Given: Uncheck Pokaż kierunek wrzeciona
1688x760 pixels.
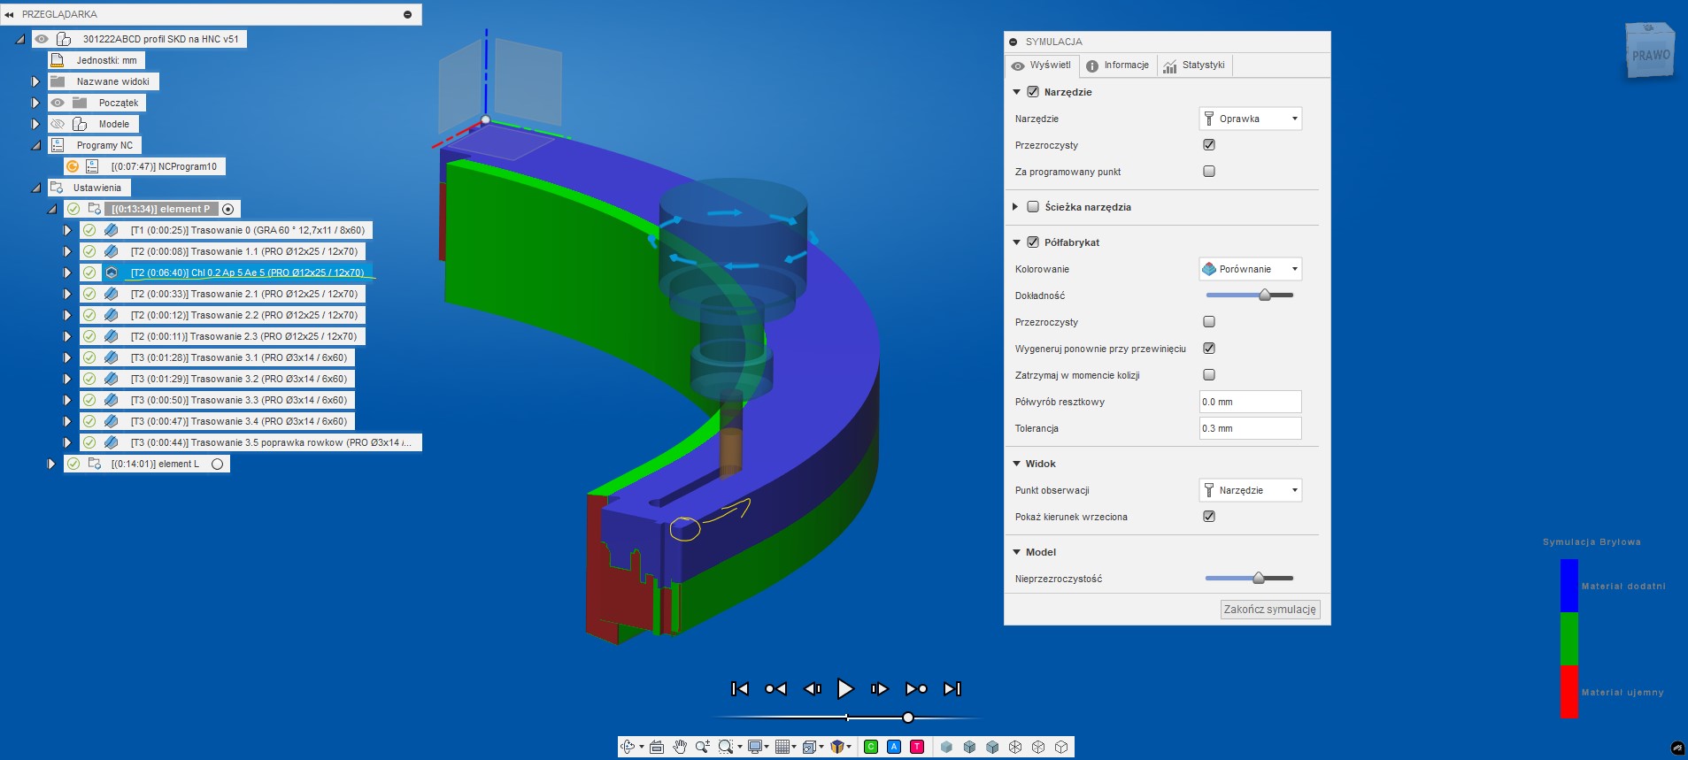Looking at the screenshot, I should coord(1209,517).
